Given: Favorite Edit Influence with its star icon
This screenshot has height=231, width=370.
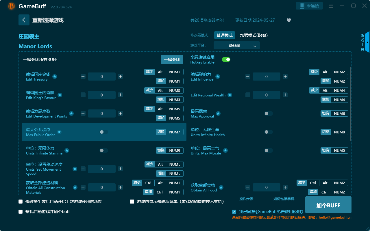Looking at the screenshot, I should [218, 77].
